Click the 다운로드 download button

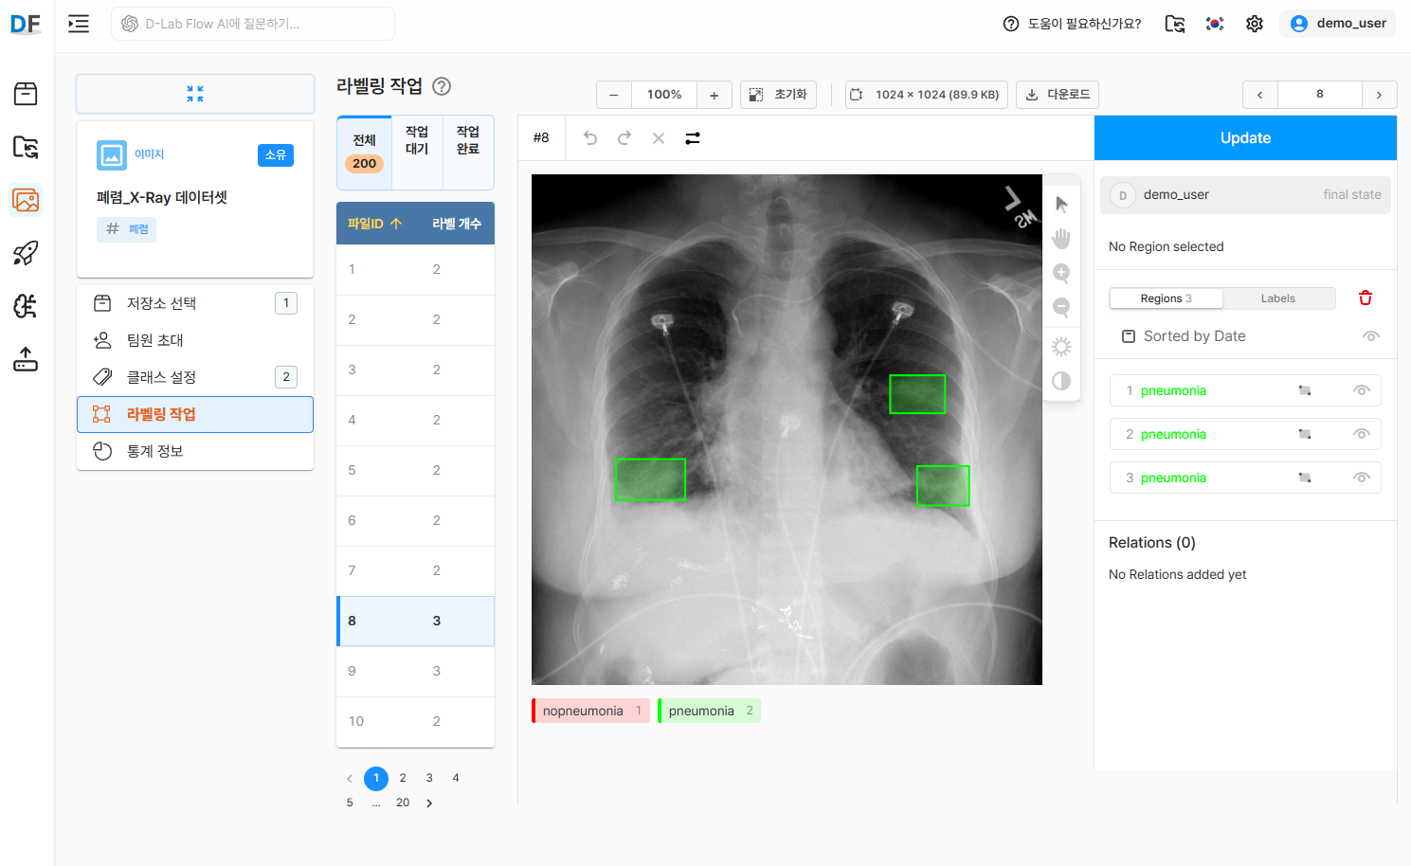(x=1057, y=94)
